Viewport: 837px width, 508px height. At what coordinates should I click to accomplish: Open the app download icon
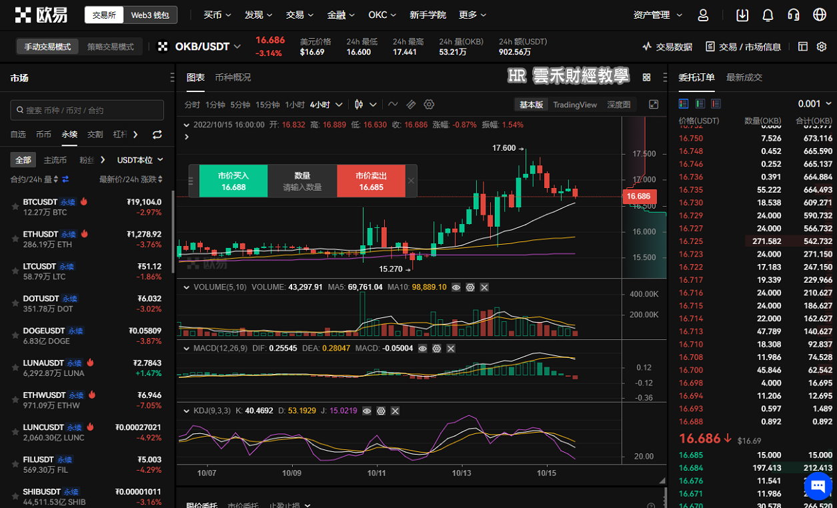(742, 15)
